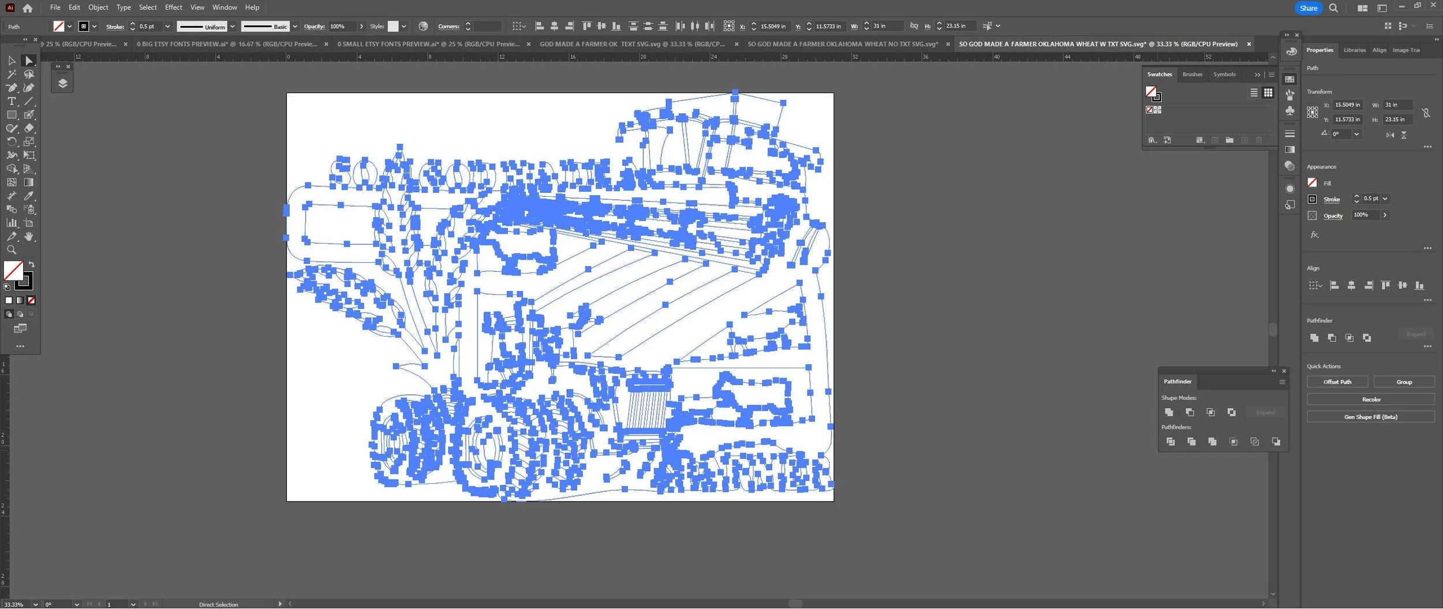
Task: Click the Fill swatch in Appearance
Action: [x=1312, y=182]
